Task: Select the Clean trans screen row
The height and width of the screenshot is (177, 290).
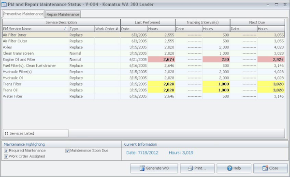Action: [x=144, y=53]
